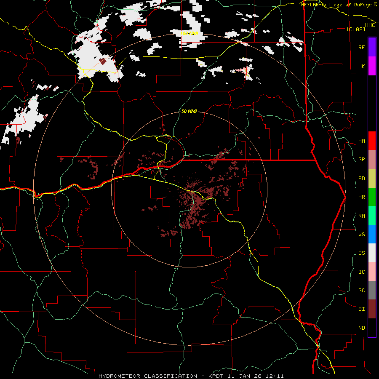This screenshot has height=379, width=379.
Task: Select the GR dusty pink swatch
Action: (372, 159)
